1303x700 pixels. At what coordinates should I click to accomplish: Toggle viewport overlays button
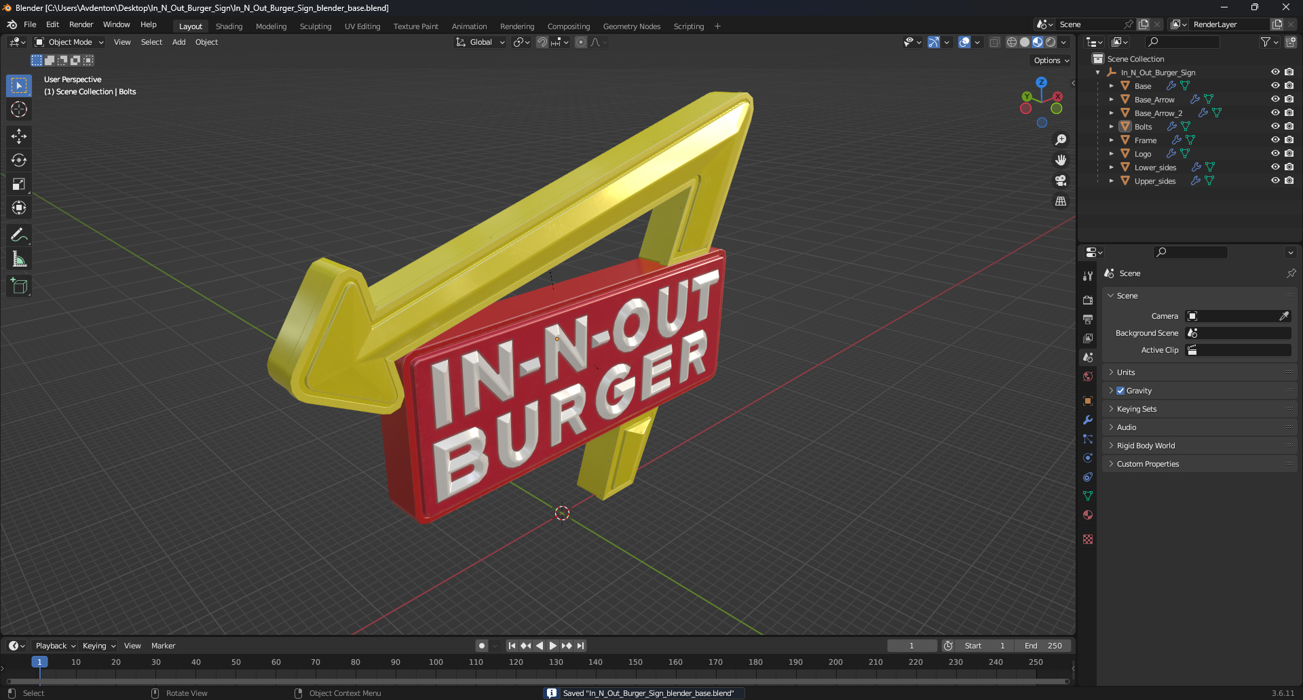(x=964, y=42)
